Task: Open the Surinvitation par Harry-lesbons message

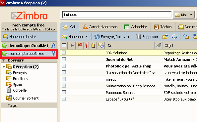Action: 129,86
